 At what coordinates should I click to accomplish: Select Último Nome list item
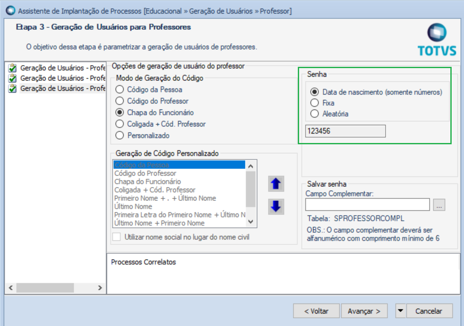(x=179, y=206)
